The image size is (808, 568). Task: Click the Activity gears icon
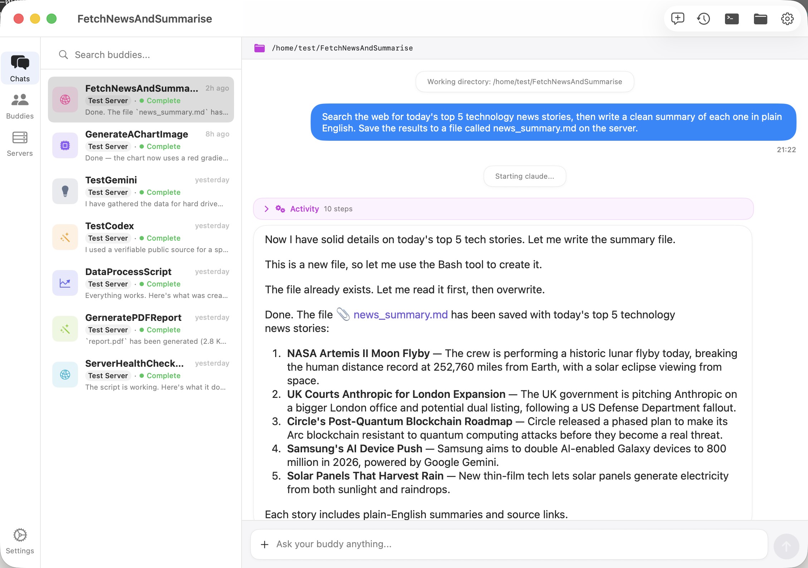[x=280, y=209]
